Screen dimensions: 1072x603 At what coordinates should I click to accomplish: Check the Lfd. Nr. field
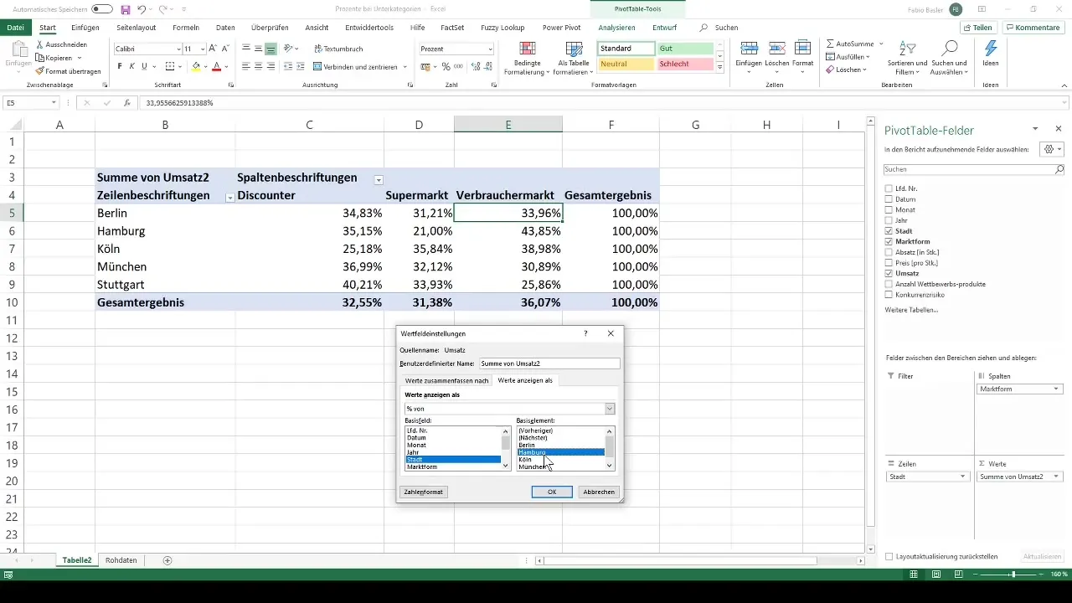(889, 188)
